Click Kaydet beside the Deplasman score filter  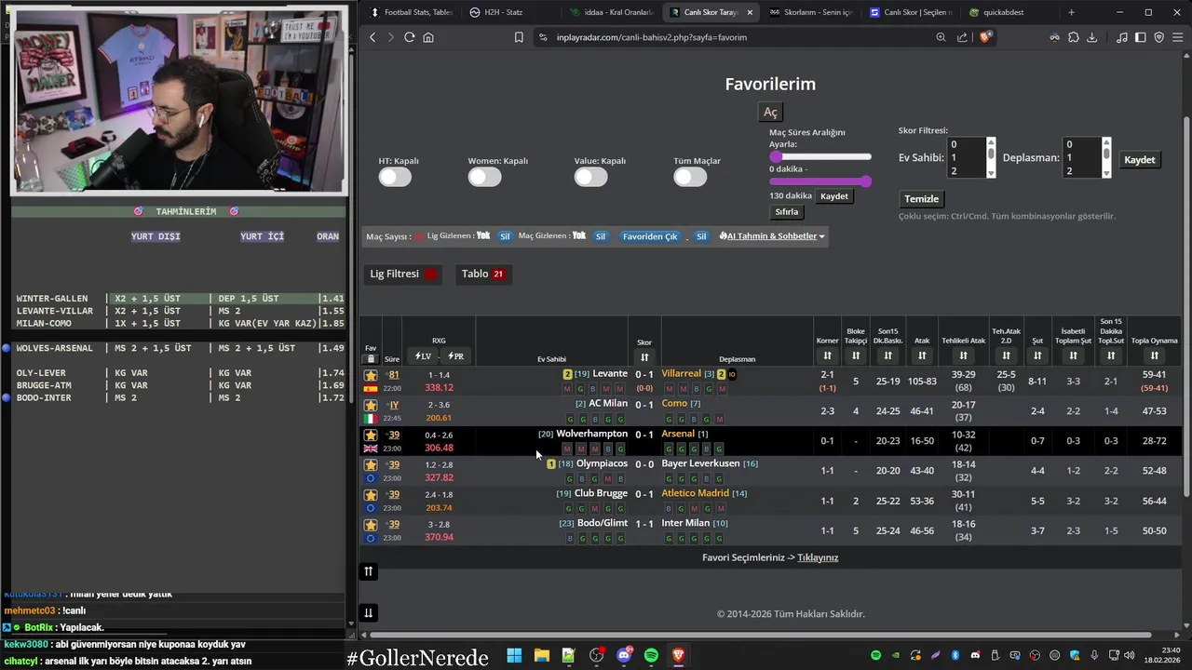(x=1139, y=160)
